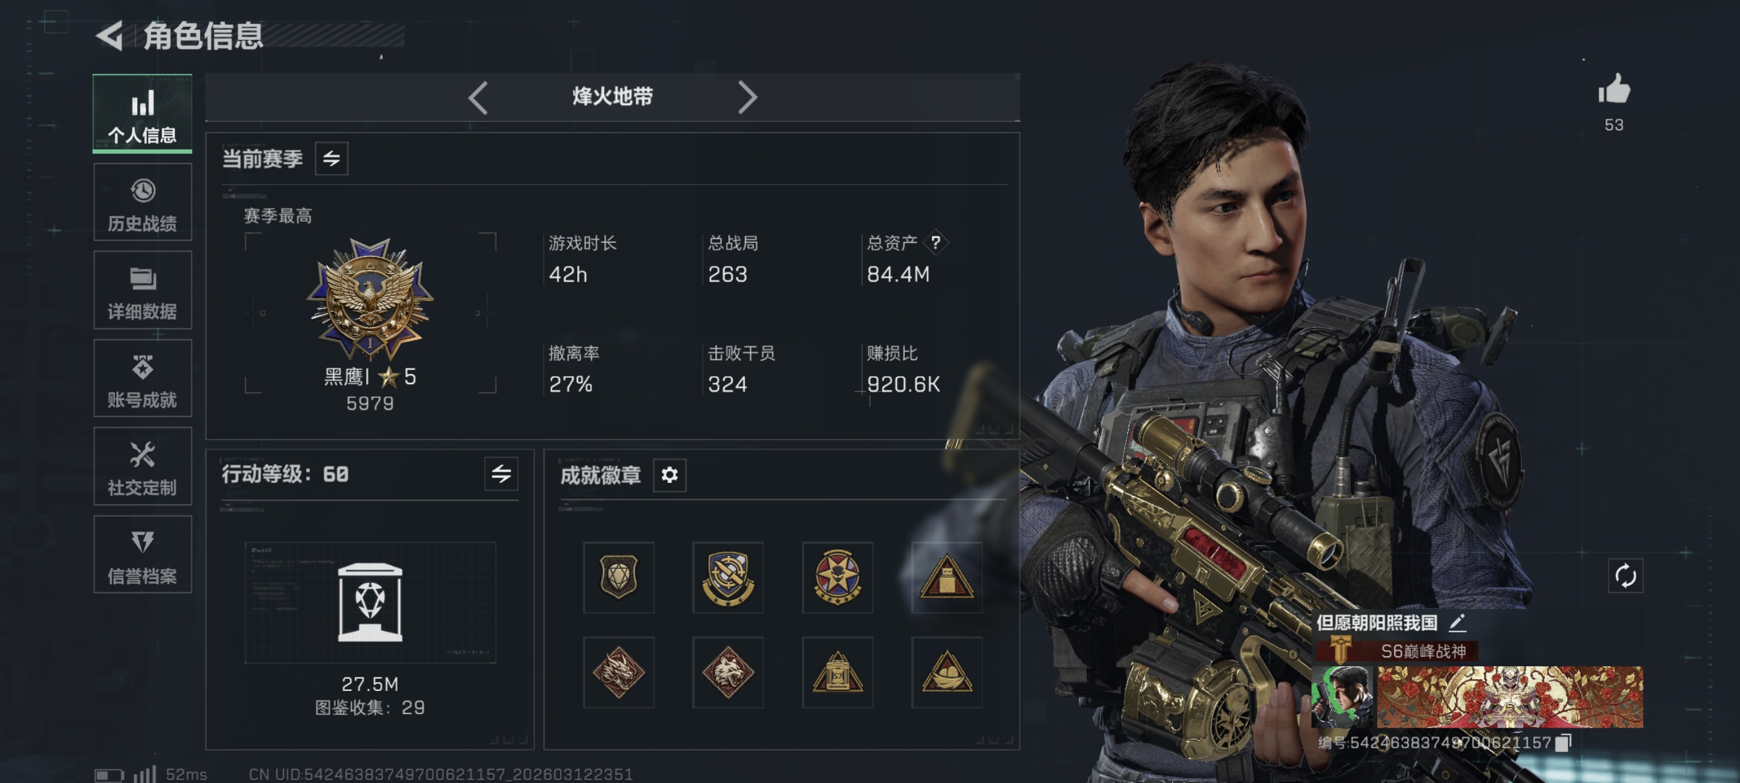Toggle the 当前赛季 season switch button
The width and height of the screenshot is (1740, 783).
pos(331,158)
